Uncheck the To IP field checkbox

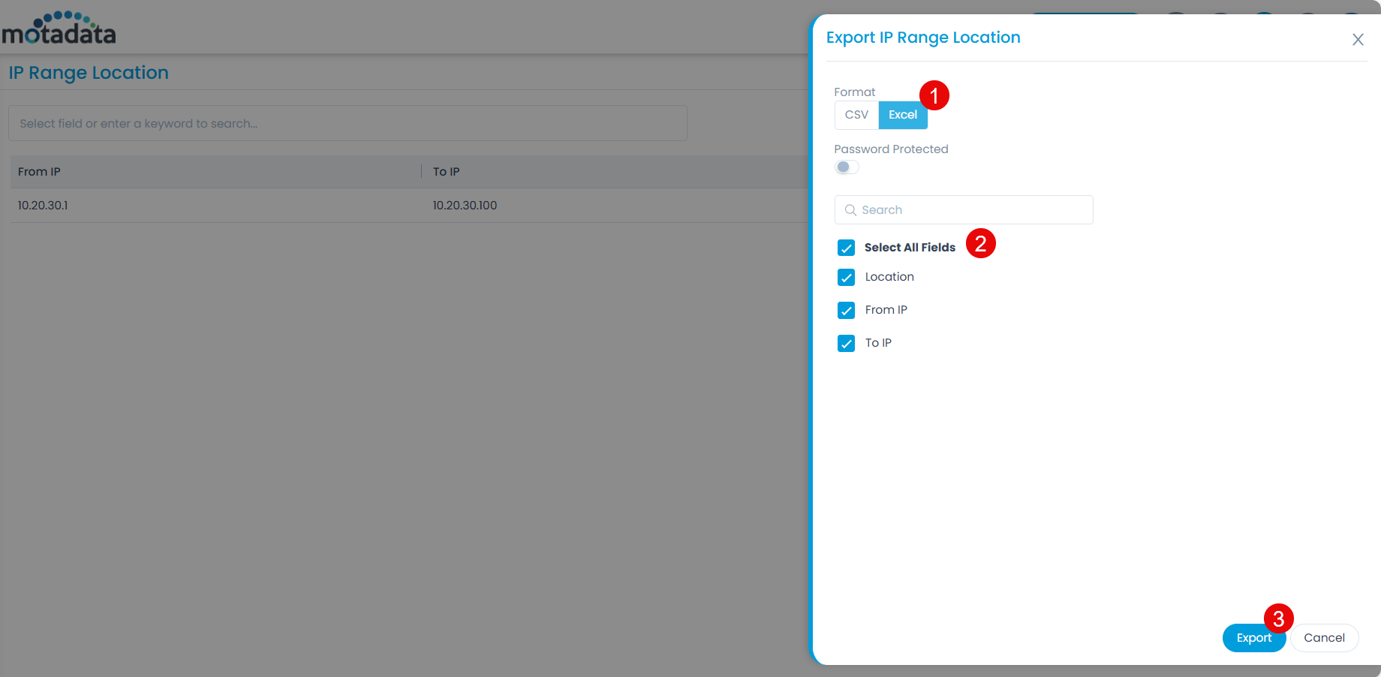[x=846, y=343]
